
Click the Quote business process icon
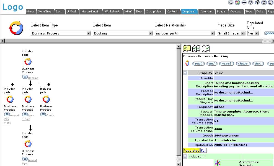pyautogui.click(x=46, y=99)
